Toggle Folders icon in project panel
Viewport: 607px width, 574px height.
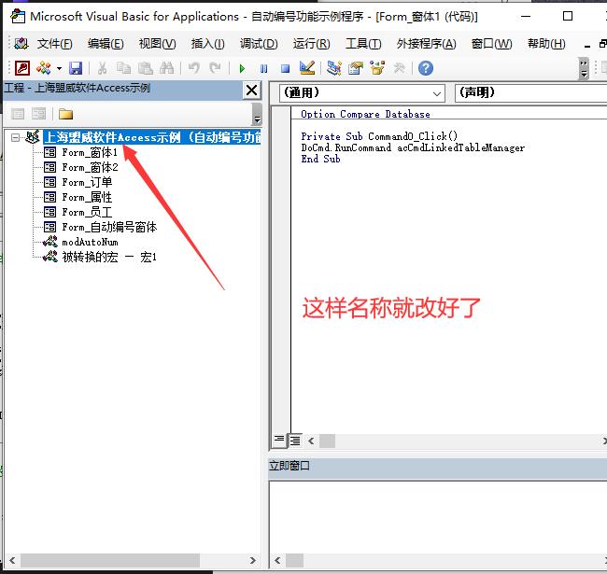tap(65, 114)
